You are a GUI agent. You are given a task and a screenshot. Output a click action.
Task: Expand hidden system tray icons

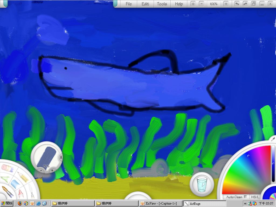(x=245, y=203)
